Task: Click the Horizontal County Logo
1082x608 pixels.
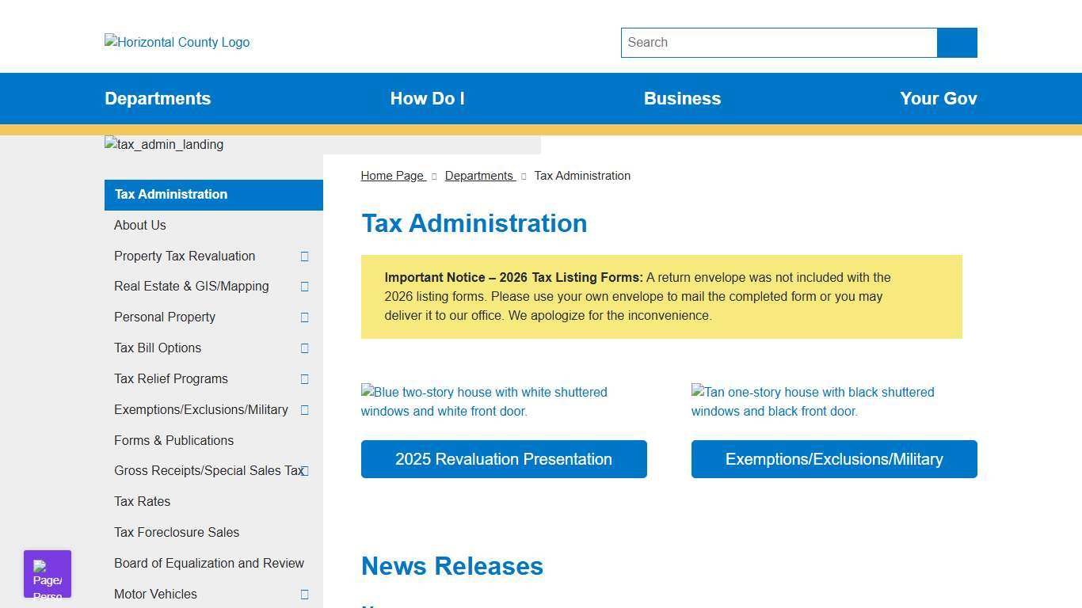Action: tap(176, 42)
